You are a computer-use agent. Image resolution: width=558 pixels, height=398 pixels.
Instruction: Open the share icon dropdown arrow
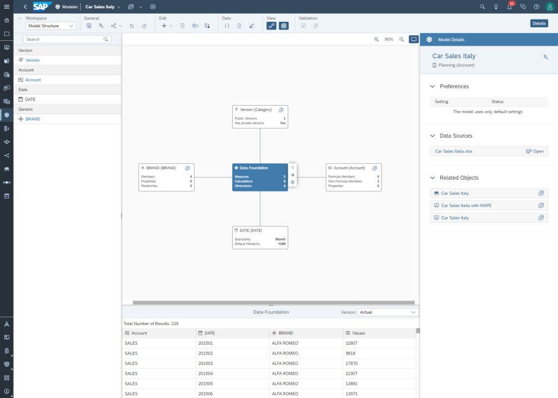pos(120,26)
